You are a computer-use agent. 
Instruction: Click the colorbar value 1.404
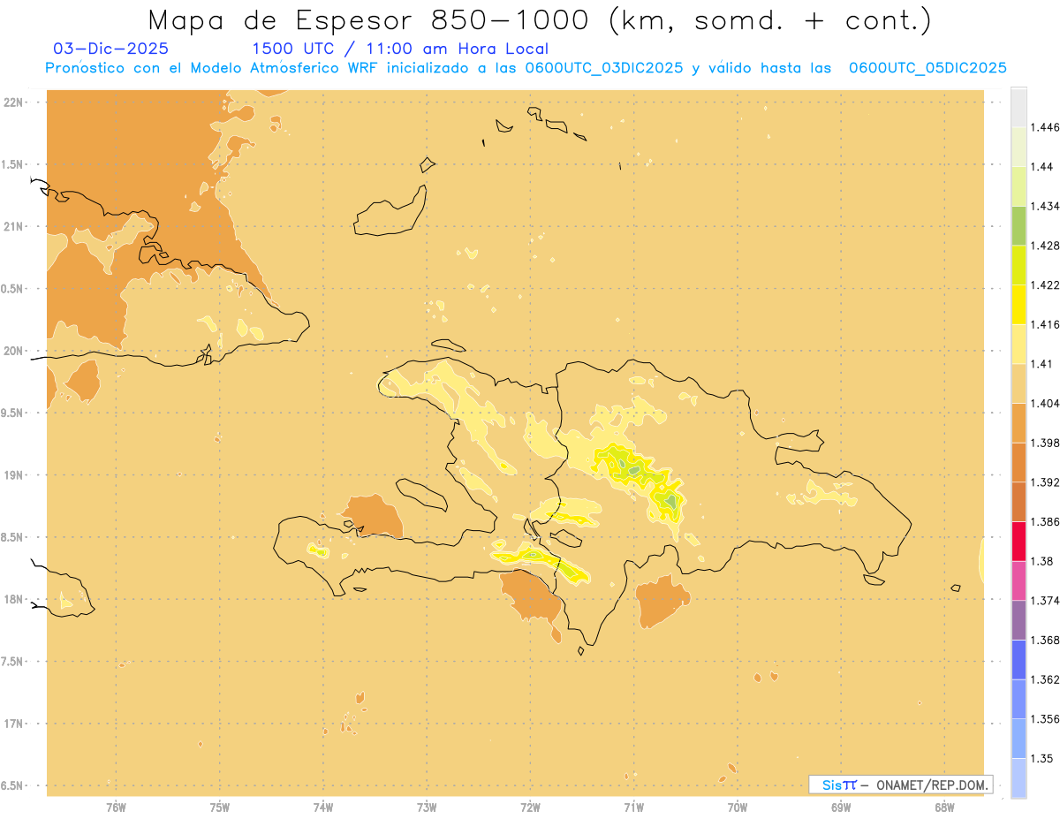tap(1045, 403)
